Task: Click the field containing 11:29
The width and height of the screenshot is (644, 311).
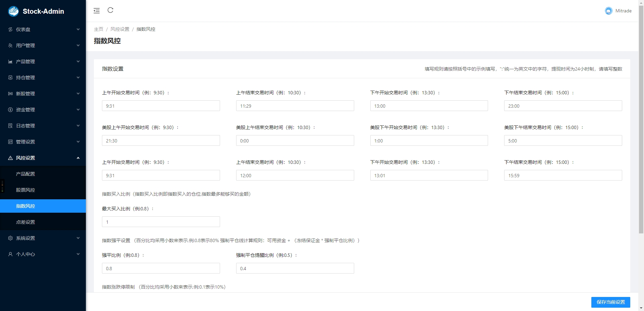Action: click(x=295, y=106)
